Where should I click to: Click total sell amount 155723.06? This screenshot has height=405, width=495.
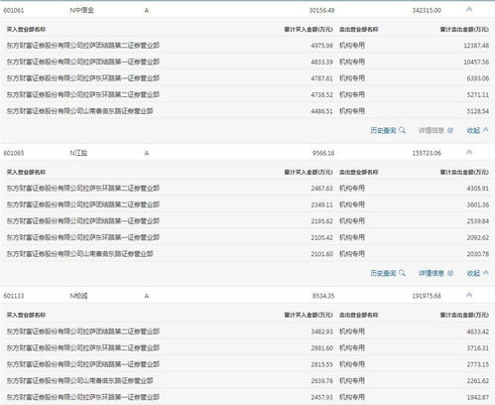click(x=427, y=153)
